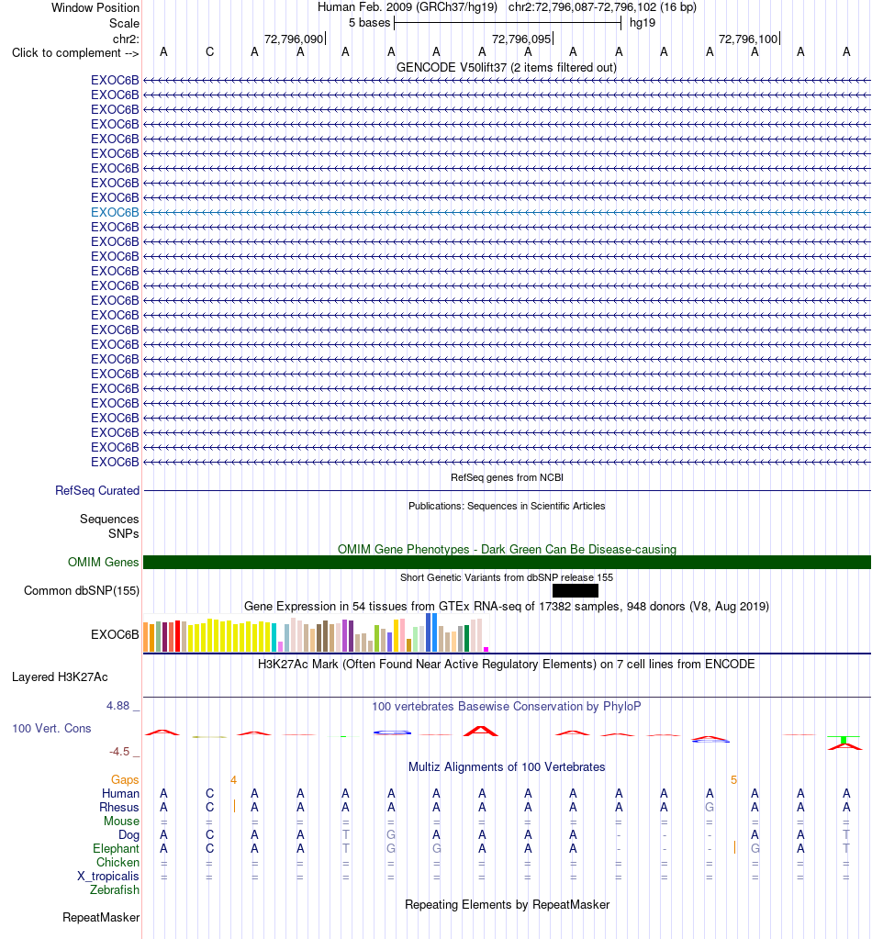Click the 72,796,090 position marker
Screen dimensions: 872x939
pyautogui.click(x=294, y=39)
